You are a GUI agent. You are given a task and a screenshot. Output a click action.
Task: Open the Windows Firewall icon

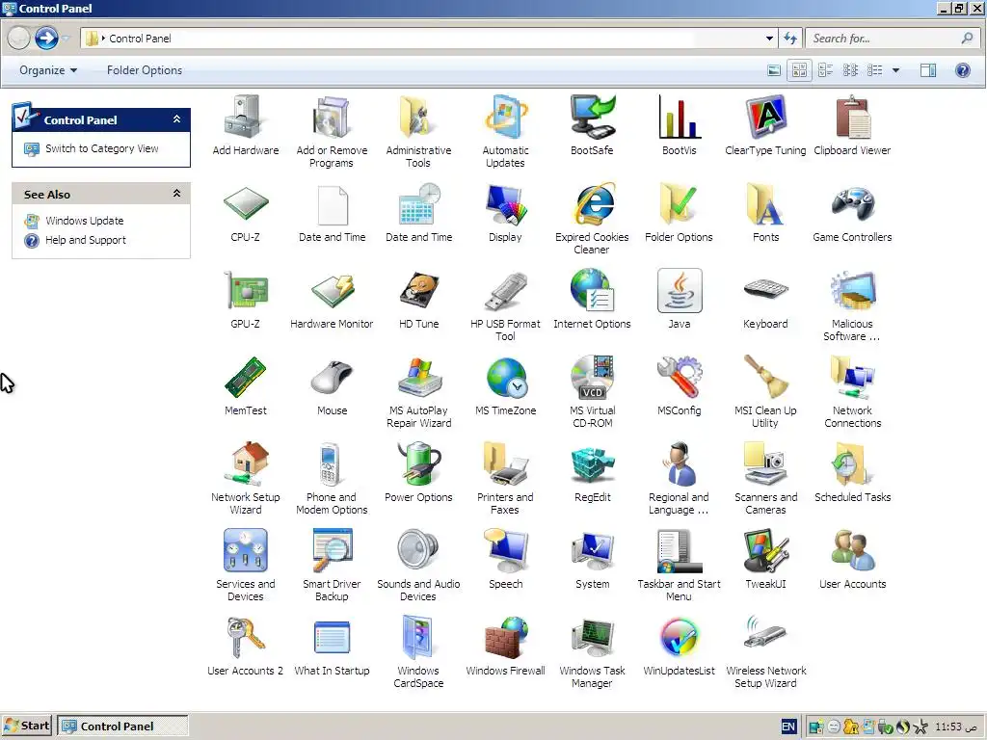point(505,647)
